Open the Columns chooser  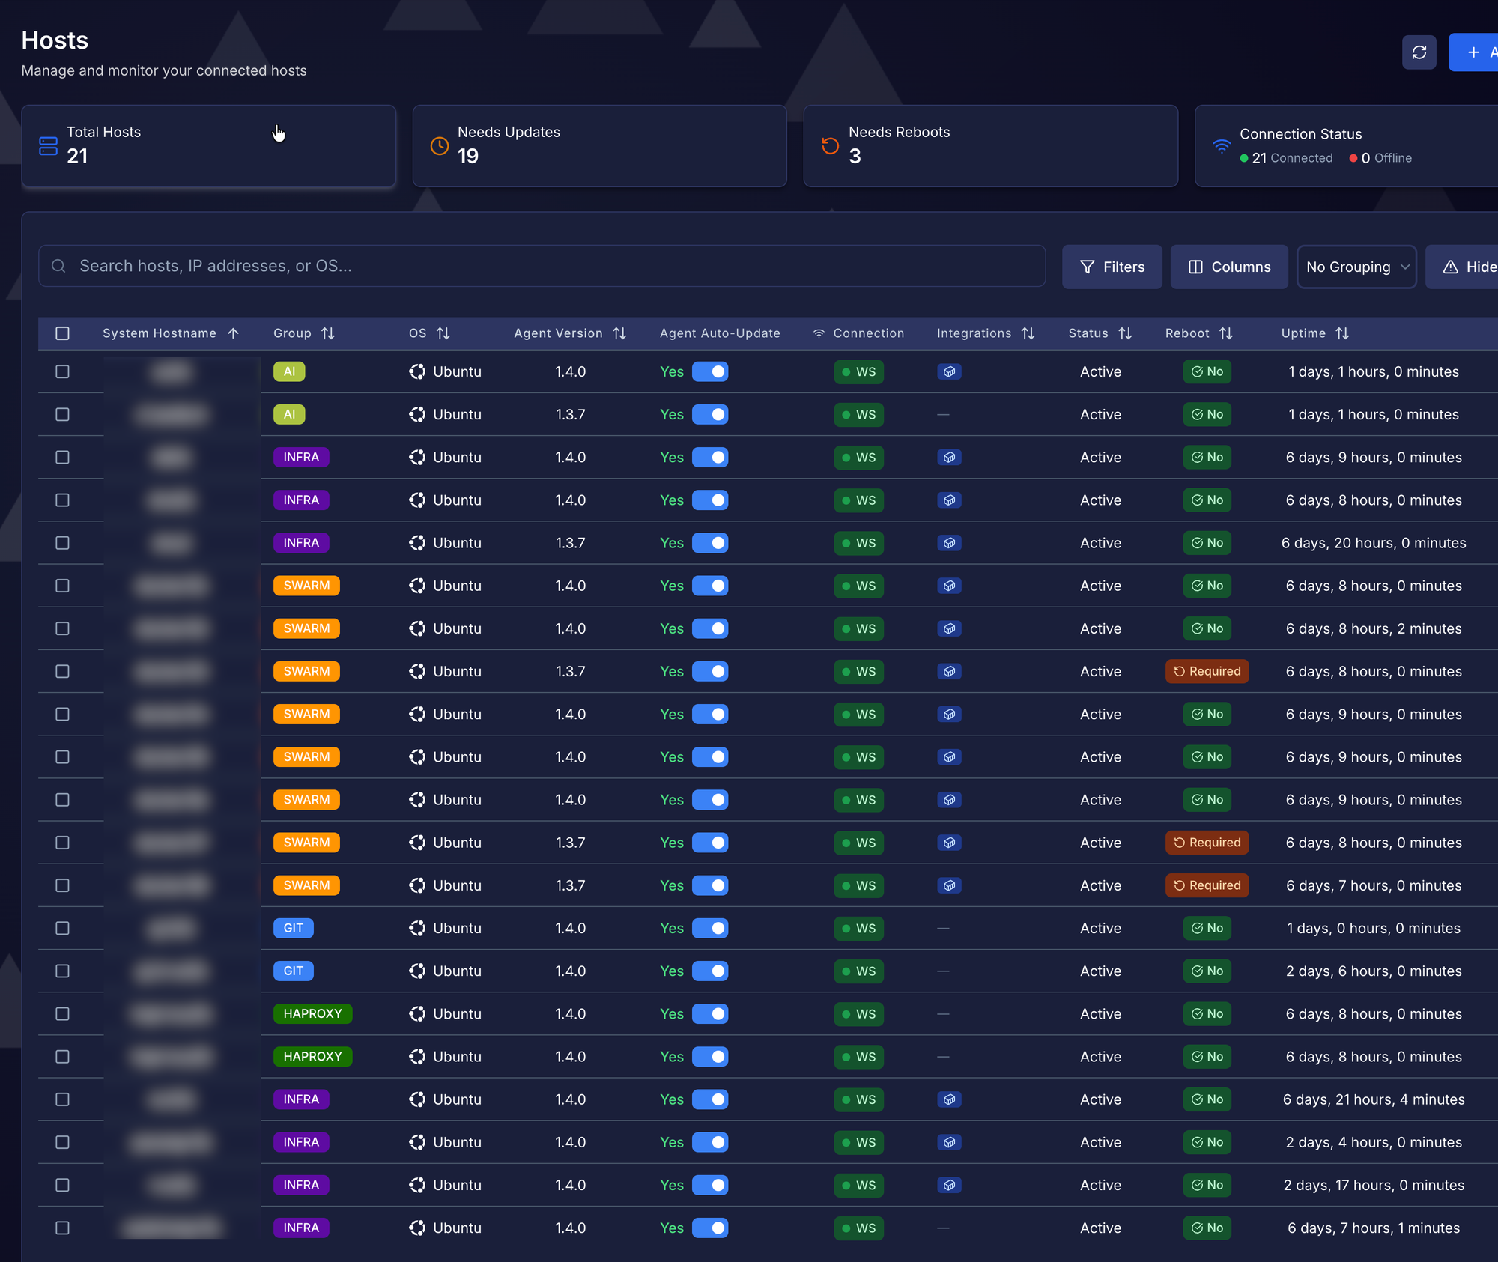tap(1229, 267)
